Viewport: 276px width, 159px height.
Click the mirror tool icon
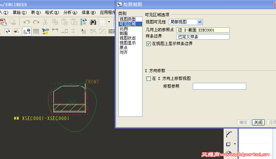coord(228,153)
